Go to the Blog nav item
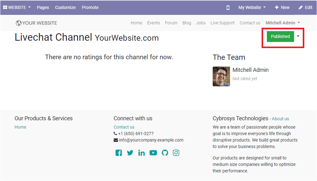This screenshot has height=181, width=317. point(187,23)
